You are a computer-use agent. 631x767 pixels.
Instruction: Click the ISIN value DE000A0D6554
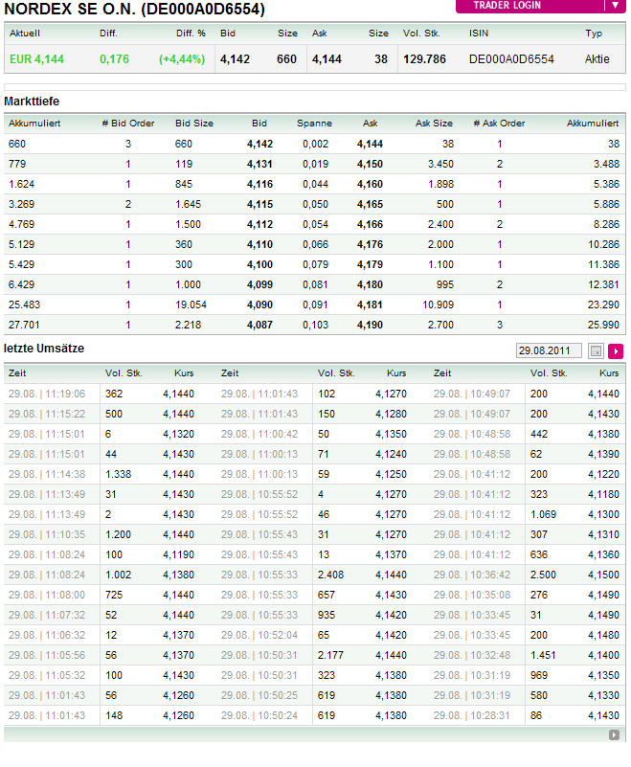pyautogui.click(x=511, y=59)
